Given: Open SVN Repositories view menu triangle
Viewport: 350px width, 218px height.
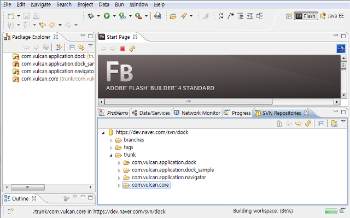Looking at the screenshot, I should (x=343, y=121).
